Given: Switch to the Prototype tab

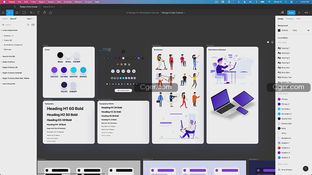Looking at the screenshot, I should tap(290, 19).
